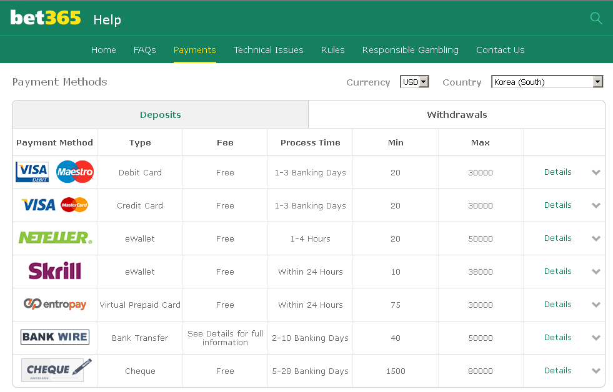The width and height of the screenshot is (613, 392).
Task: Click the Maestro logo
Action: pyautogui.click(x=75, y=172)
